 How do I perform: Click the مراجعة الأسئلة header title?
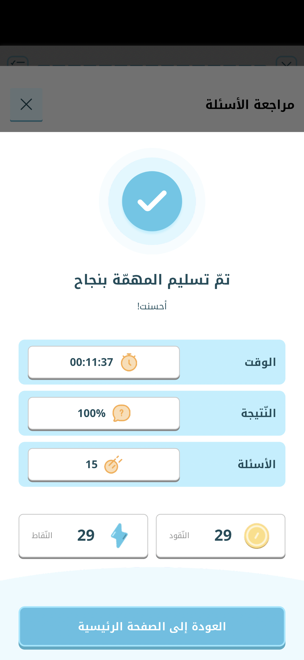pyautogui.click(x=250, y=105)
